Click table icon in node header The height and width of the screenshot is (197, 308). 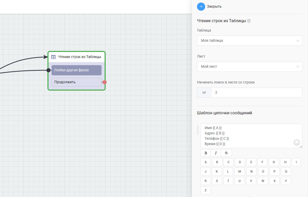tap(53, 57)
